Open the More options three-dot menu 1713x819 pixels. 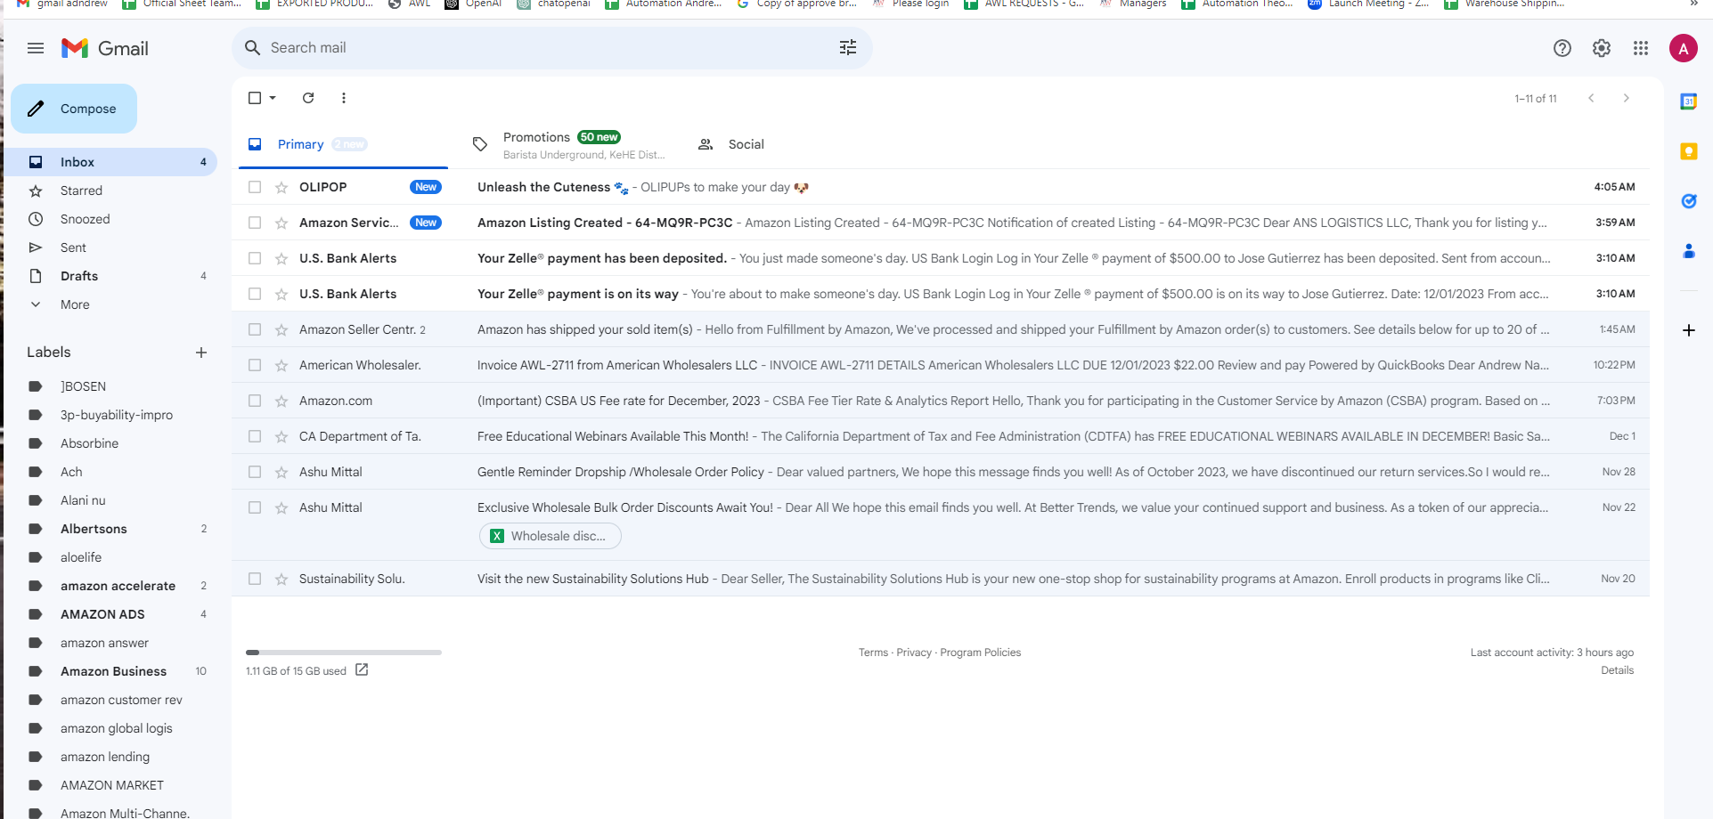pos(344,98)
